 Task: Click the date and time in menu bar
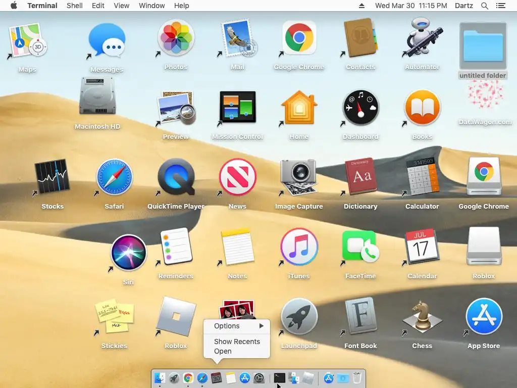tap(411, 6)
